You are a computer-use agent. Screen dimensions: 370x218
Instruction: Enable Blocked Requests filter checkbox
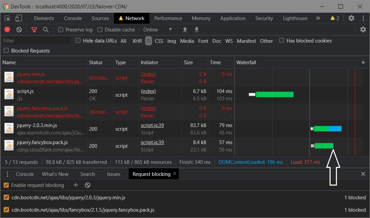(6, 50)
